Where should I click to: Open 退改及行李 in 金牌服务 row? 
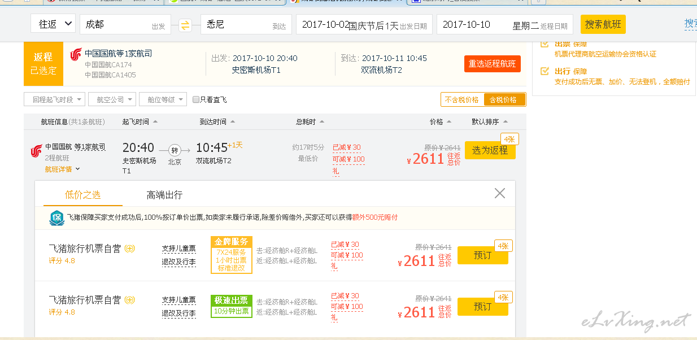[178, 261]
